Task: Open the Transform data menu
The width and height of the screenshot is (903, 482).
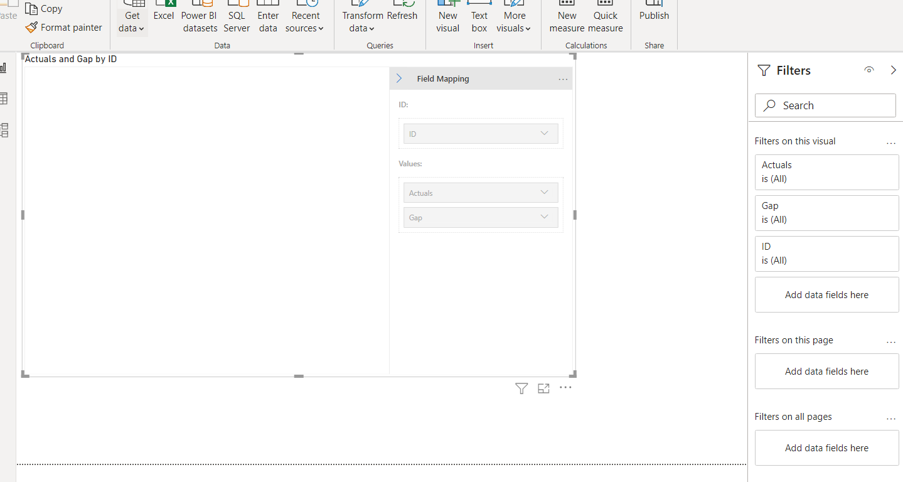Action: click(x=362, y=18)
